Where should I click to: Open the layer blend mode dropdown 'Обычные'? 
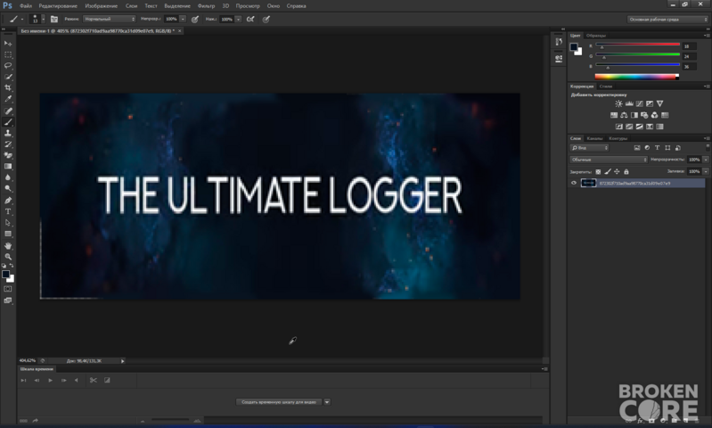click(609, 160)
